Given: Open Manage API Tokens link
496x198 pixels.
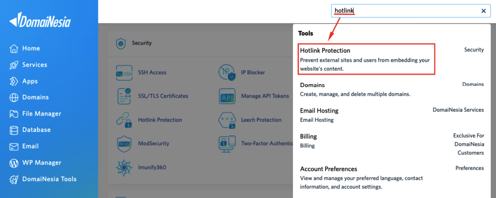Looking at the screenshot, I should pos(265,96).
